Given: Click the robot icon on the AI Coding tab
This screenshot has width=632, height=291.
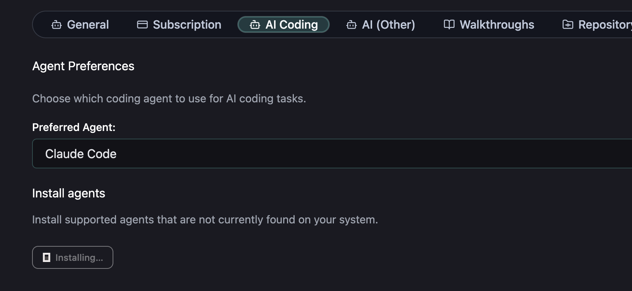Looking at the screenshot, I should tap(255, 24).
